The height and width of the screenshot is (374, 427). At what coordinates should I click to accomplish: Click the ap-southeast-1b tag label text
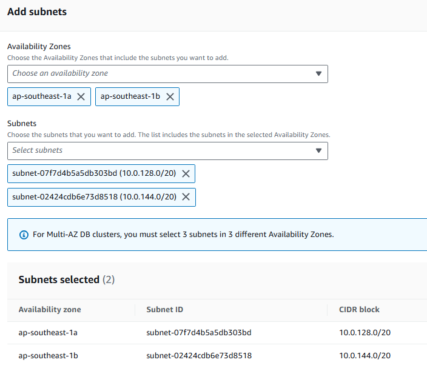(130, 97)
